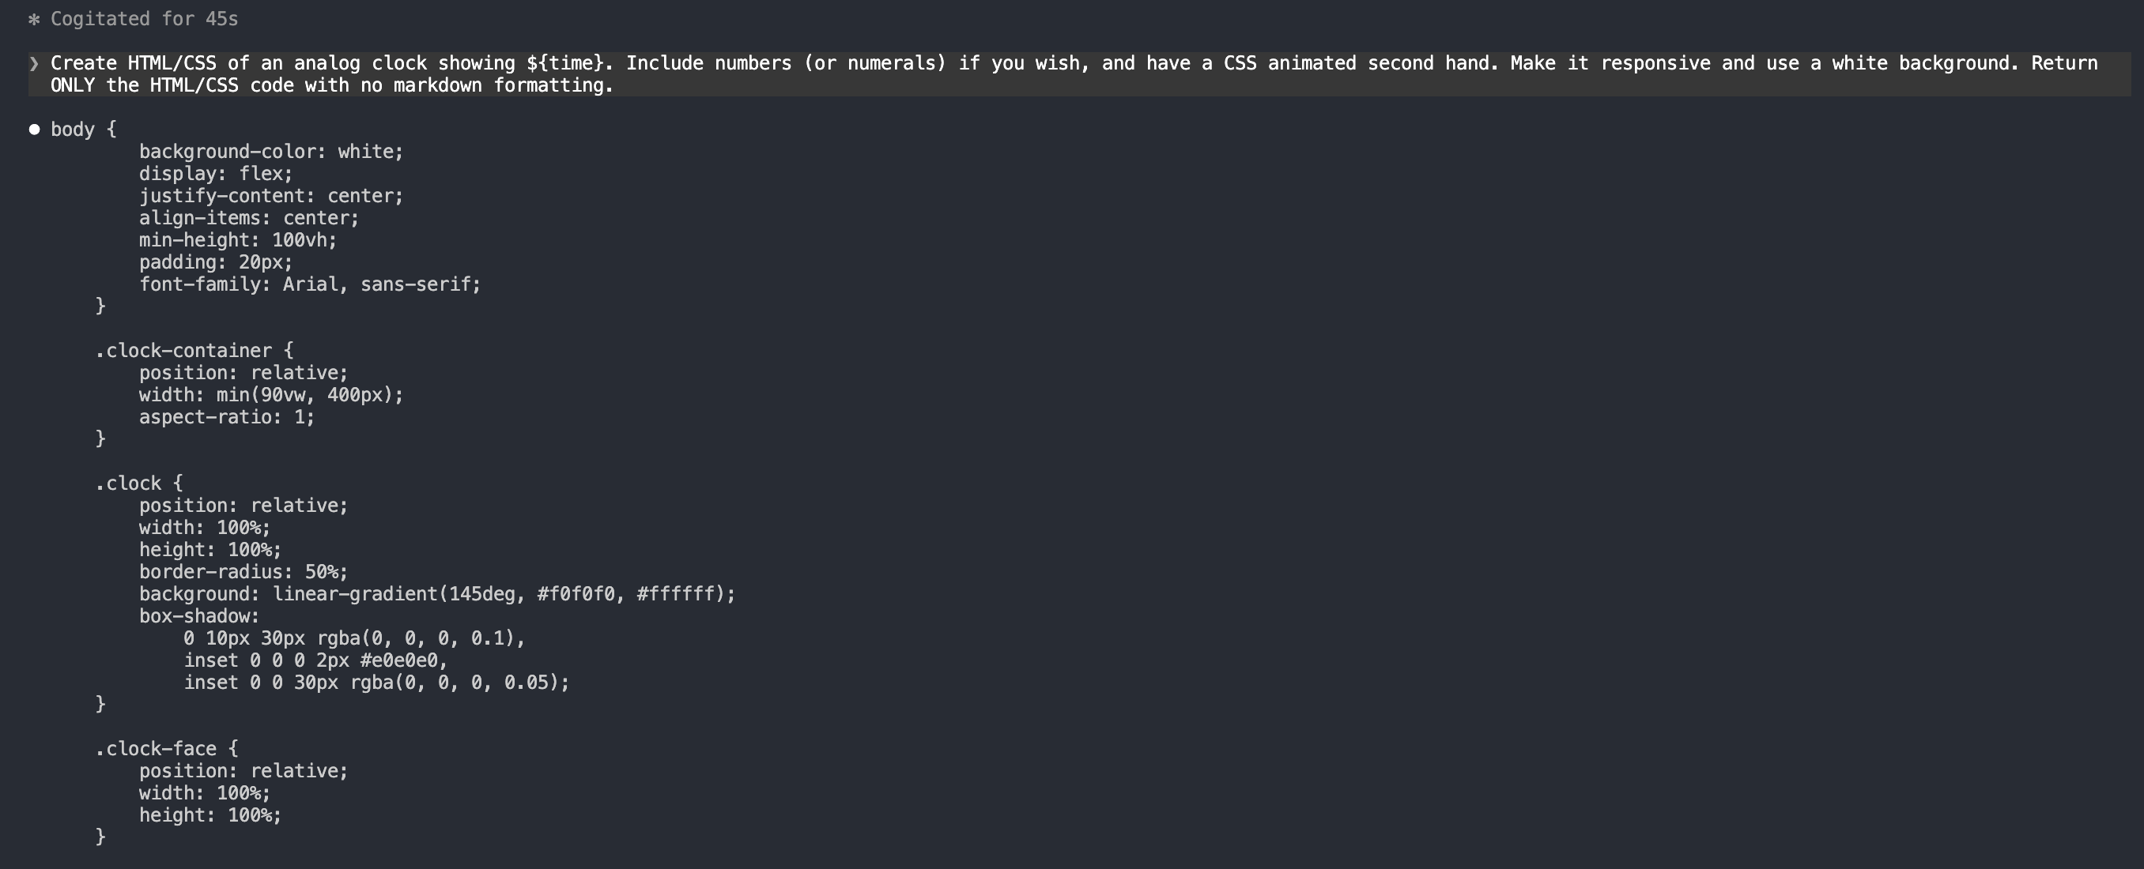Click the "Cogitated for 45s" status text
Screen dimensions: 2144x869
(x=144, y=19)
